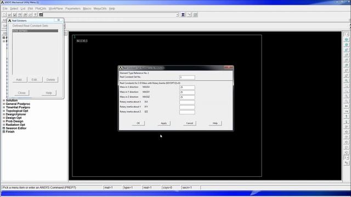Viewport: 351px width, 197px height.
Task: Click Apply in Real Constant Set dialog
Action: [x=164, y=123]
